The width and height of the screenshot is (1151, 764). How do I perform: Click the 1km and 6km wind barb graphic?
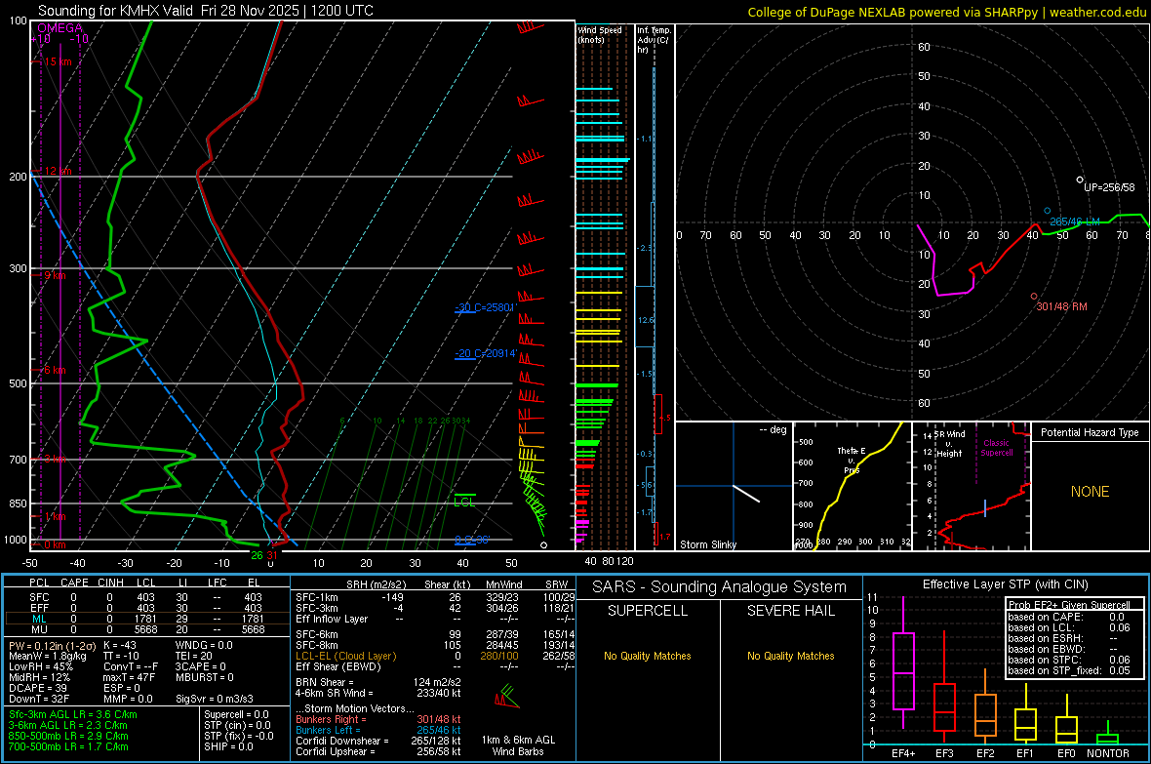(507, 696)
